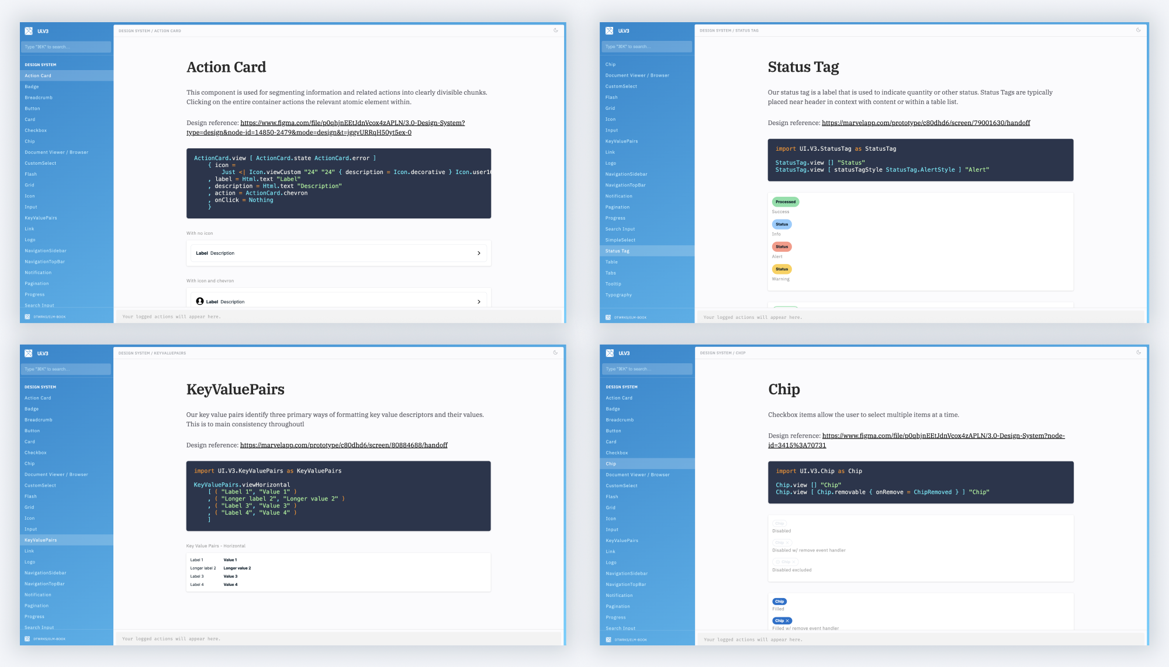Image resolution: width=1169 pixels, height=667 pixels.
Task: Click the exclude circle icon on disabled excluded Chip
Action: coord(778,562)
